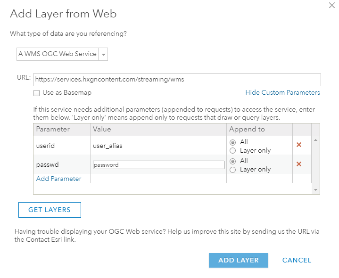Delete the userid parameter row
This screenshot has width=339, height=278.
[298, 145]
